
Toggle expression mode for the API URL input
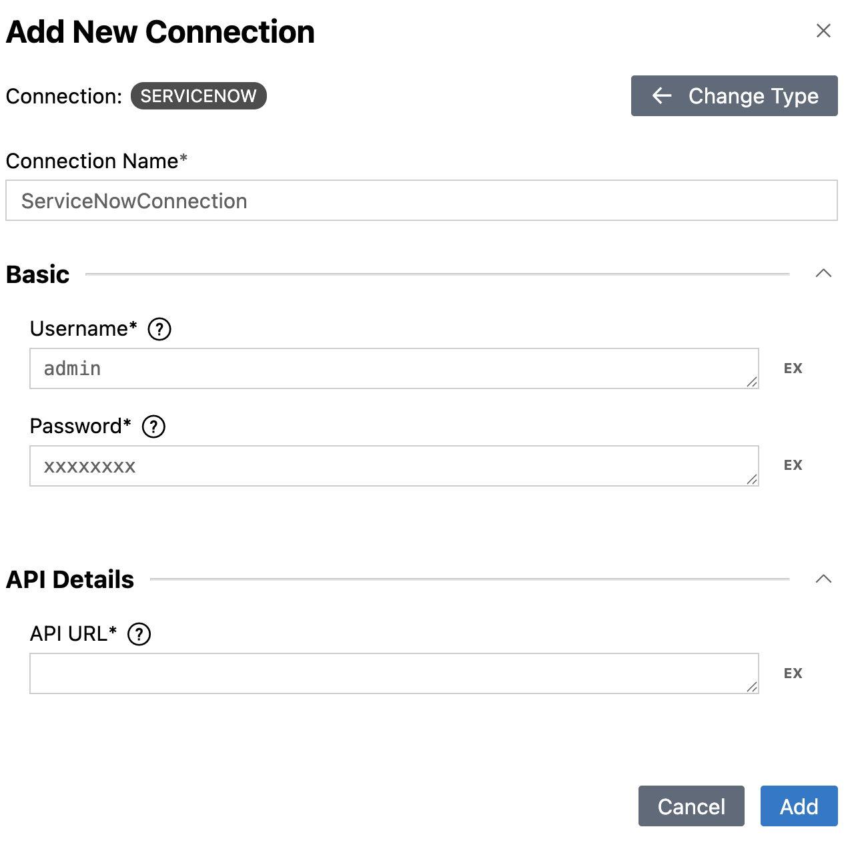coord(793,673)
